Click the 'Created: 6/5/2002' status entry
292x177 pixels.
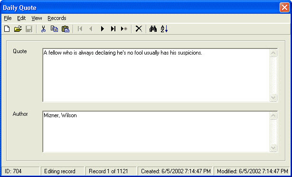click(176, 171)
